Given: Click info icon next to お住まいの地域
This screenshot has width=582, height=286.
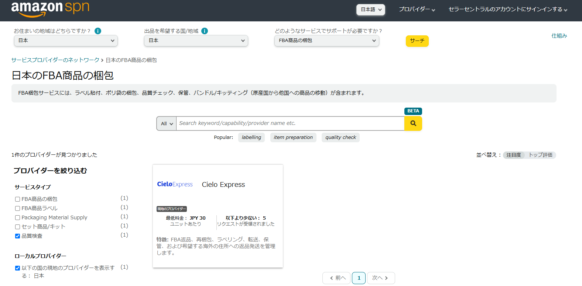Looking at the screenshot, I should click(x=98, y=31).
